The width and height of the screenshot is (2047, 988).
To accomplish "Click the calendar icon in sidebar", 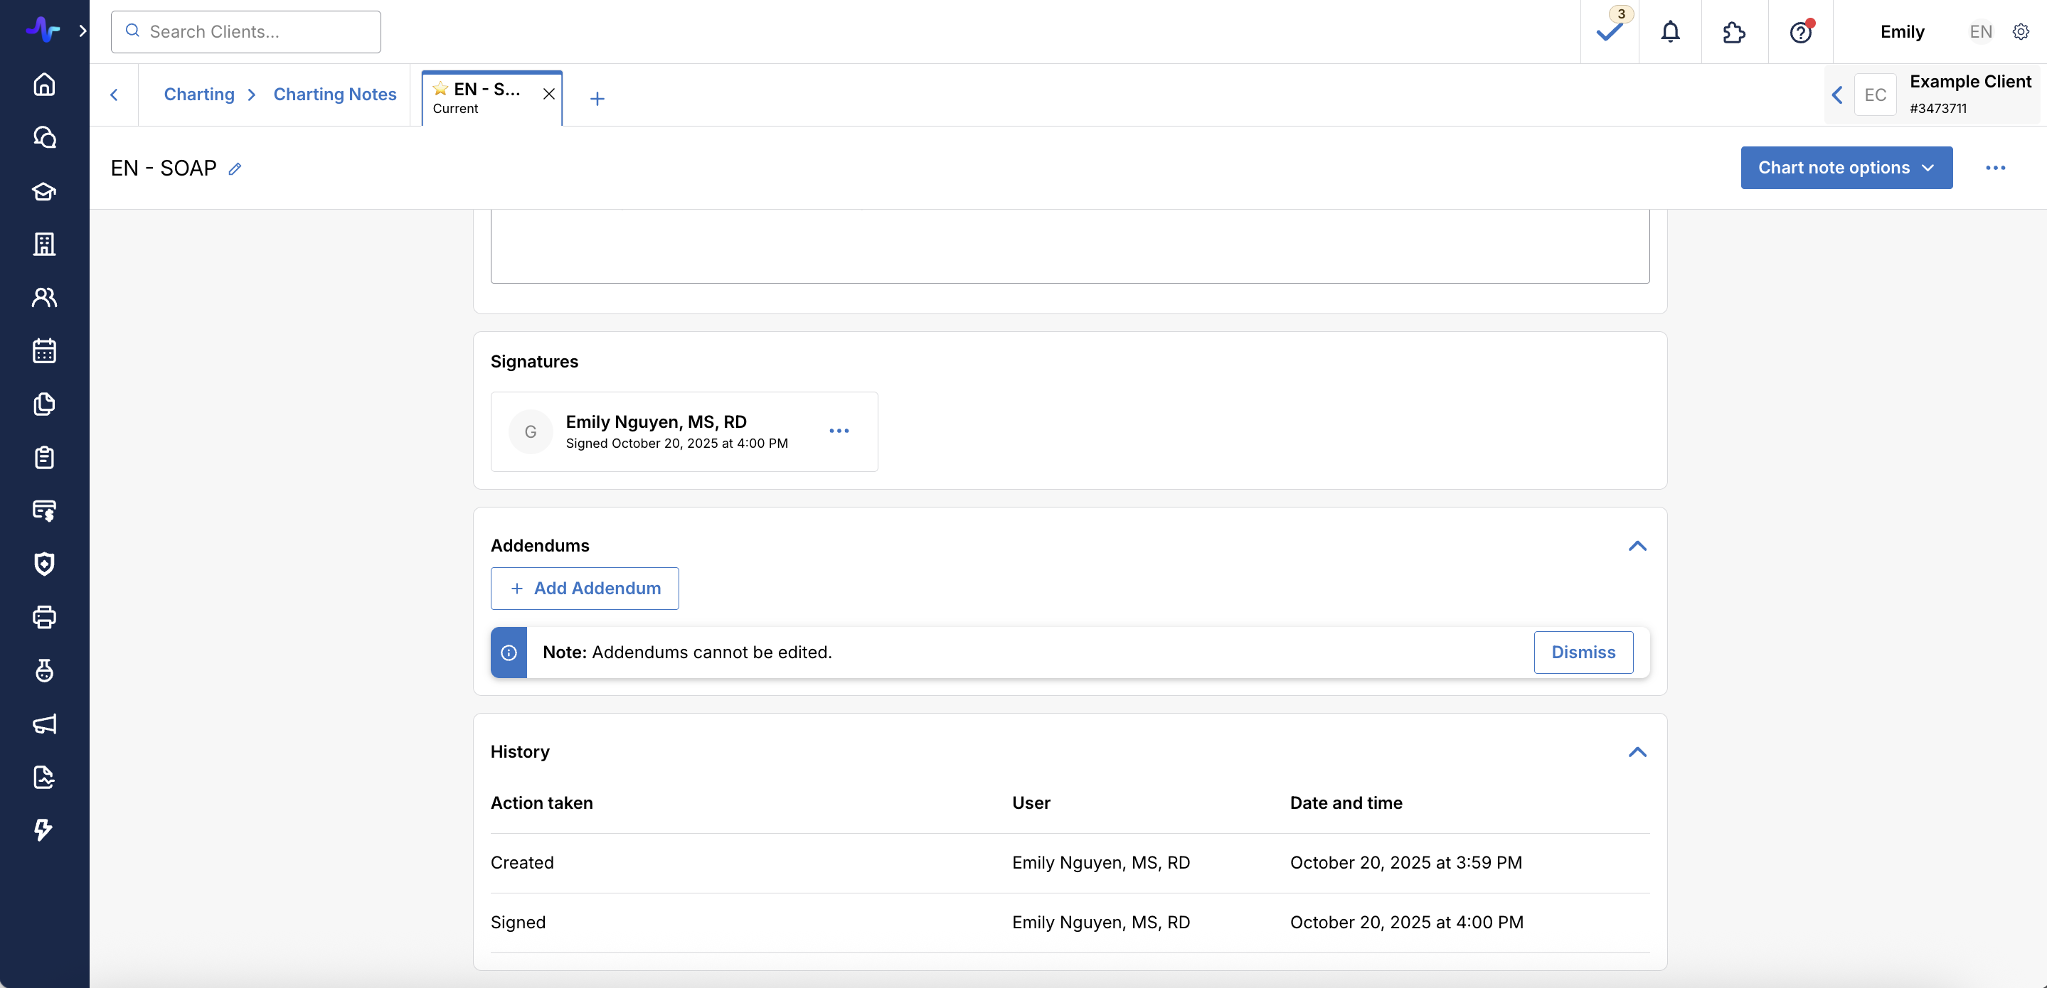I will click(45, 350).
